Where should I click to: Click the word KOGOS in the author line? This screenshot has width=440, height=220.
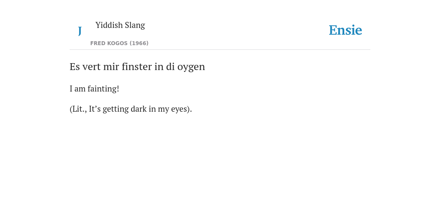point(117,43)
